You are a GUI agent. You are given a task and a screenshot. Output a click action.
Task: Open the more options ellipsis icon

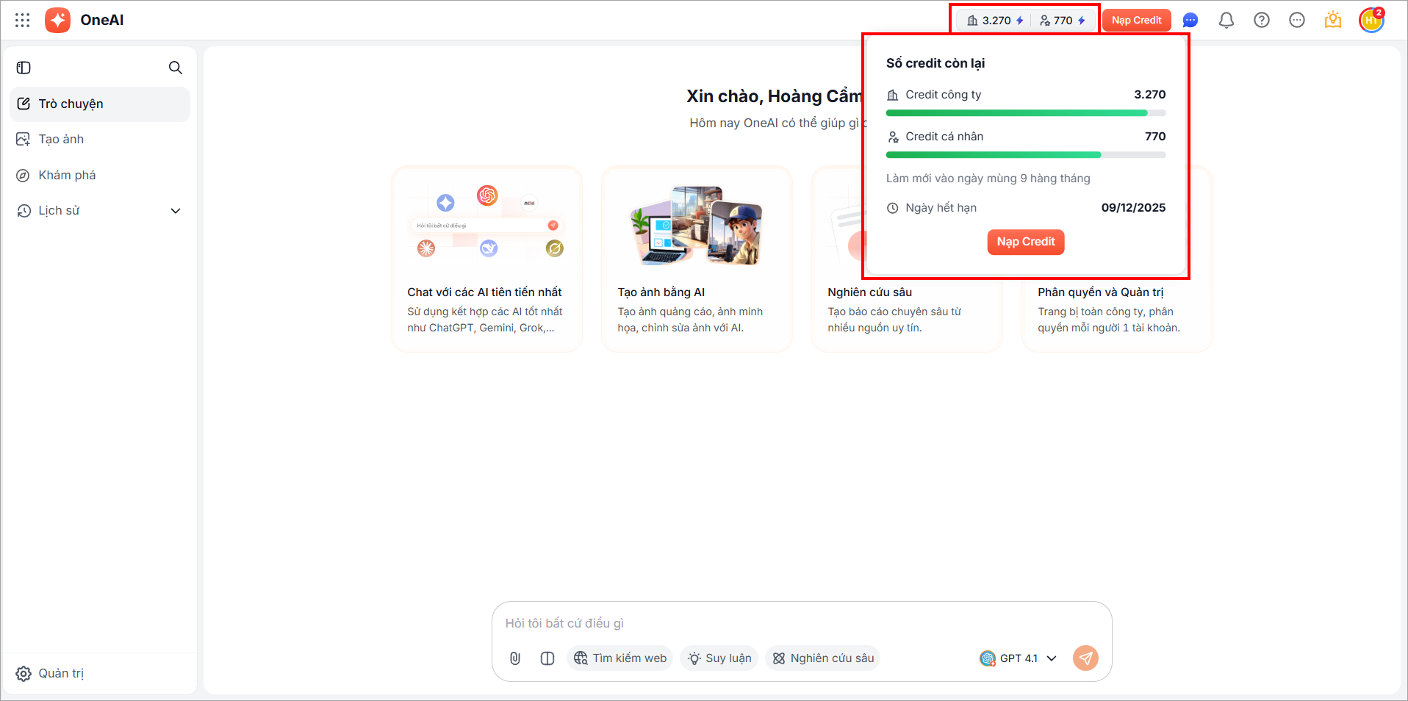click(x=1297, y=21)
